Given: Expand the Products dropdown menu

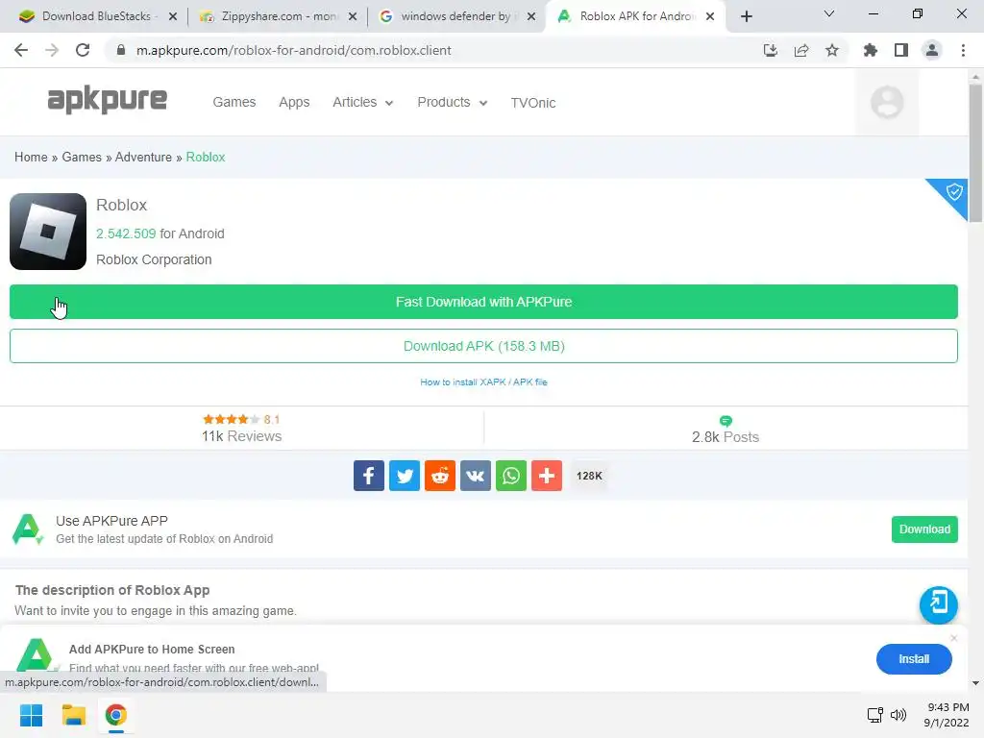Looking at the screenshot, I should pyautogui.click(x=453, y=102).
